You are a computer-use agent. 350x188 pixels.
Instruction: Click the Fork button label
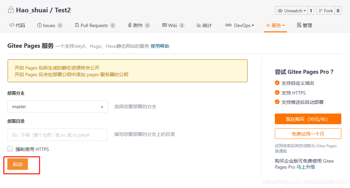tap(328, 11)
